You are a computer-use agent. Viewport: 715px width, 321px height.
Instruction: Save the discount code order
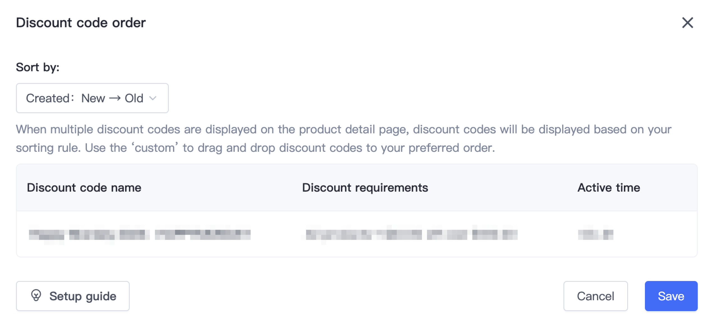(671, 296)
